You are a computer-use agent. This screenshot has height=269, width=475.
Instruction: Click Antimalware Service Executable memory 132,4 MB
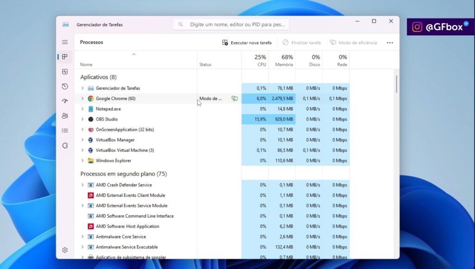pos(284,247)
